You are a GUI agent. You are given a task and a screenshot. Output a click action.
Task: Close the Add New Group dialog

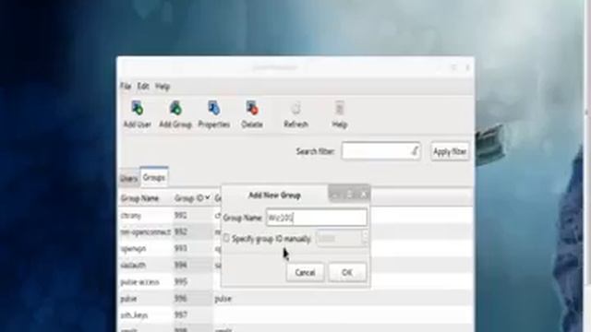tap(363, 195)
